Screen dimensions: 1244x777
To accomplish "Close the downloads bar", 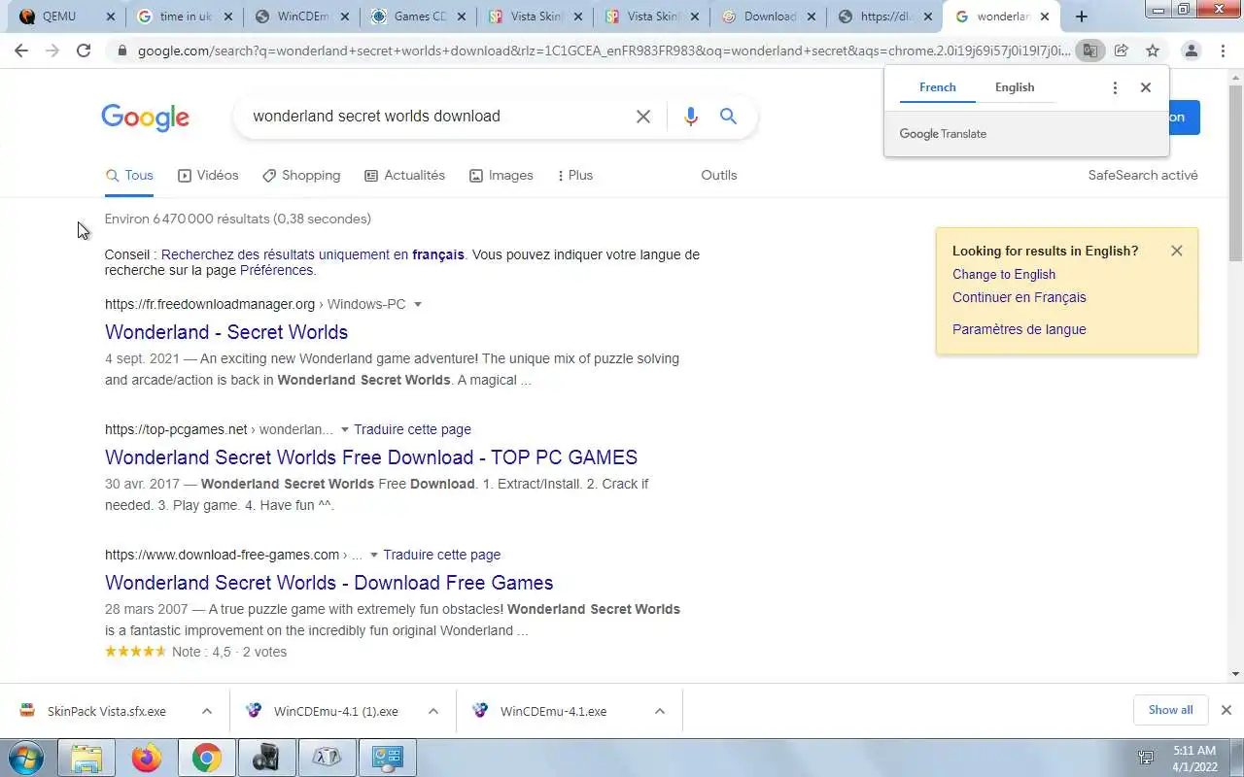I will click(1227, 710).
